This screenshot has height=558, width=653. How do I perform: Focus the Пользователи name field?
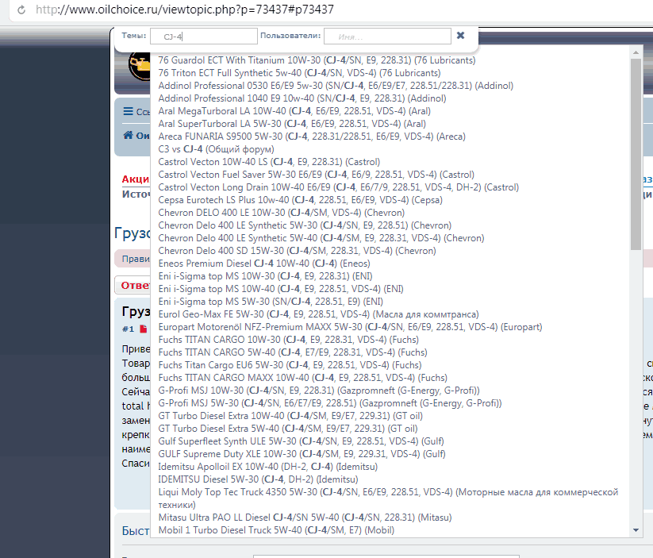[387, 37]
